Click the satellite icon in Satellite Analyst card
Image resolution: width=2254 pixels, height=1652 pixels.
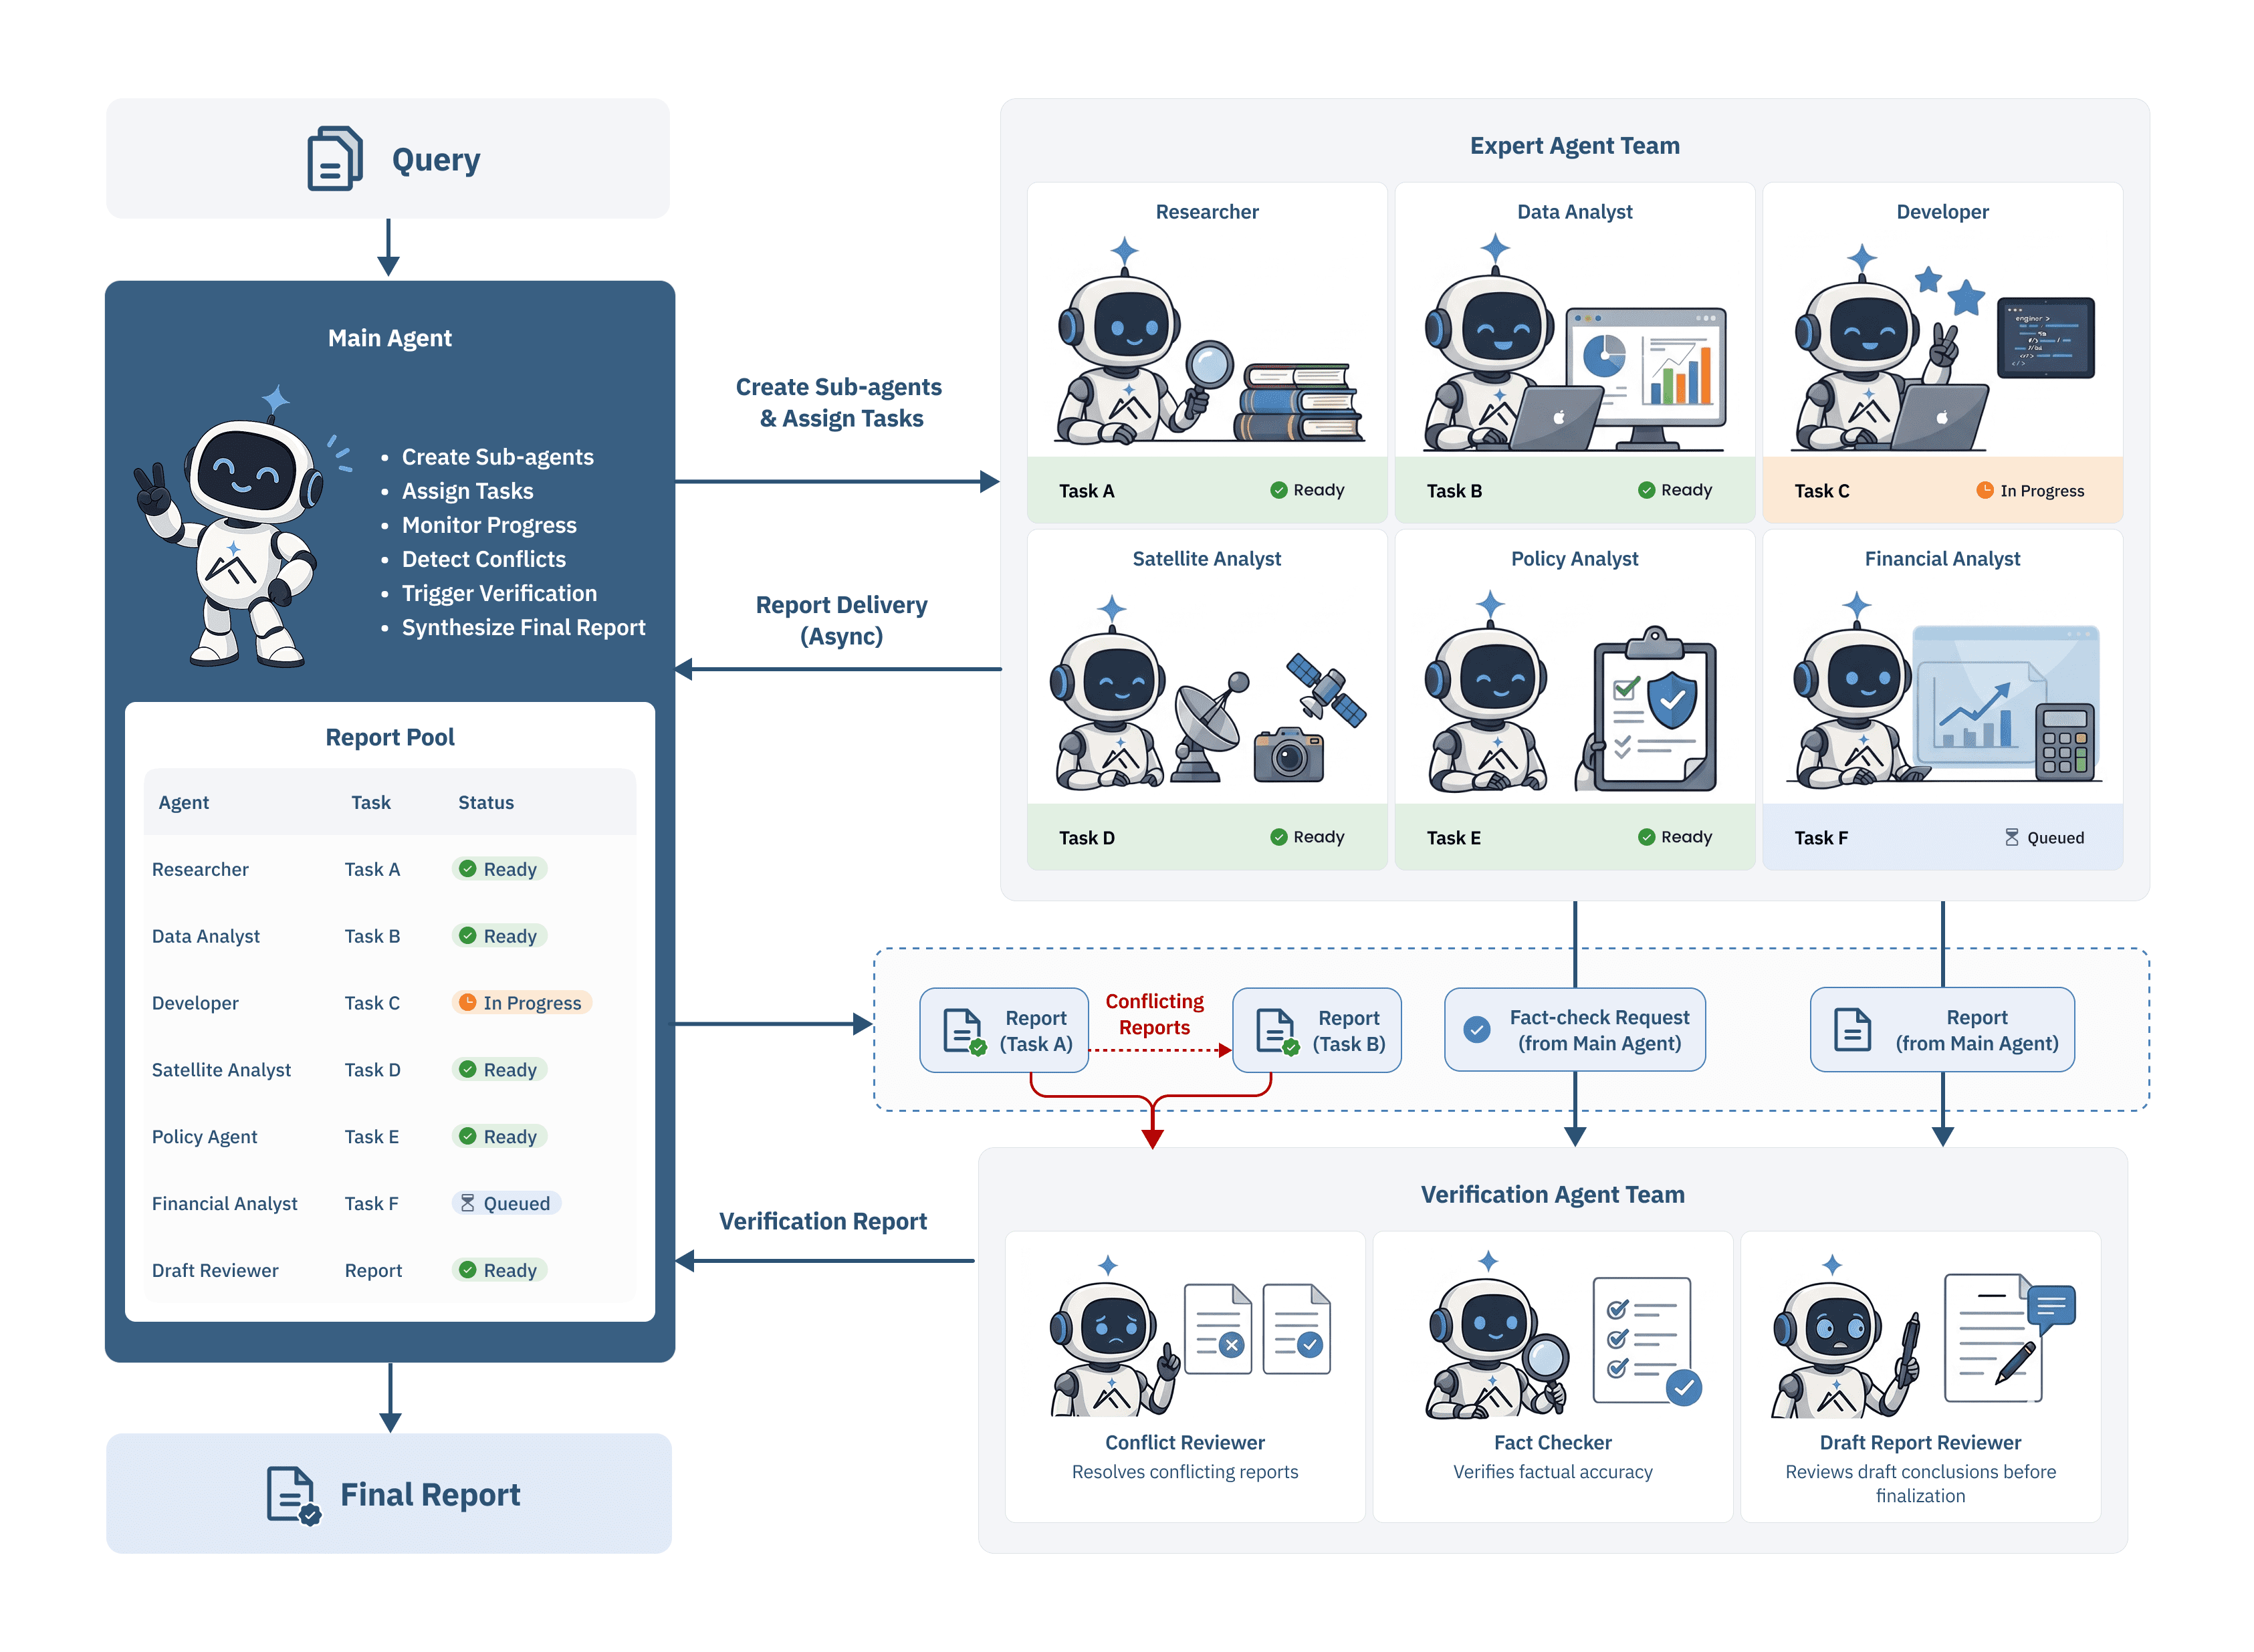click(x=1326, y=690)
